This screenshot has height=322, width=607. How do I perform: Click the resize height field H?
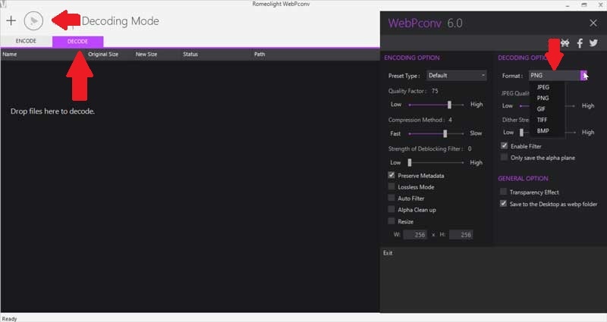461,235
